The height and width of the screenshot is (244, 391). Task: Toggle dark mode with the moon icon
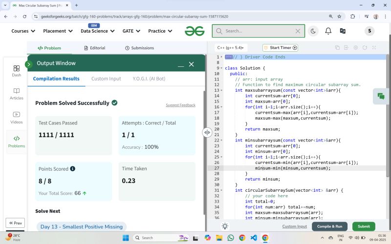click(313, 31)
